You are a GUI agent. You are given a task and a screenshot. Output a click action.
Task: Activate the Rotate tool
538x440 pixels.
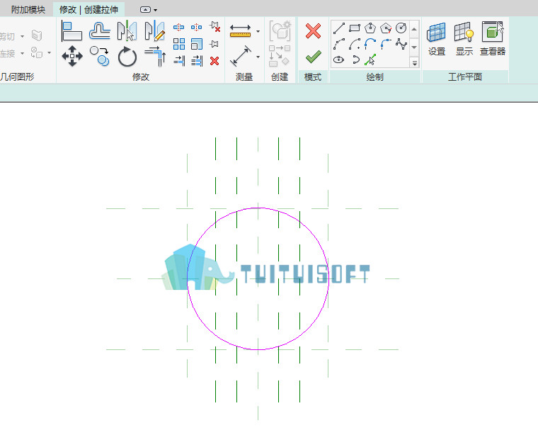coord(127,57)
